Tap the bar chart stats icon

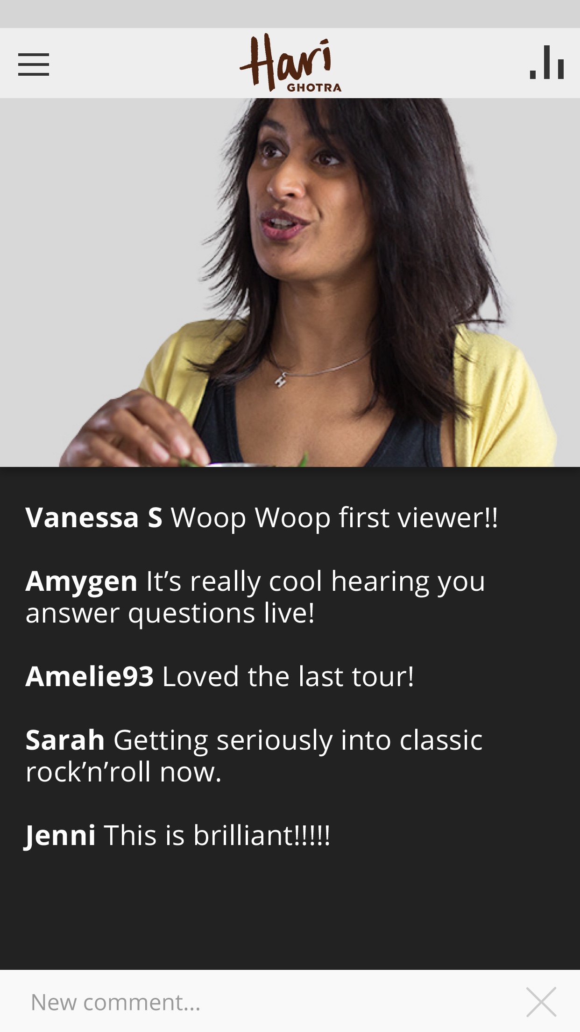pyautogui.click(x=547, y=62)
